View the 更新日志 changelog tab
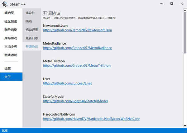187x133 pixels. [x=32, y=38]
